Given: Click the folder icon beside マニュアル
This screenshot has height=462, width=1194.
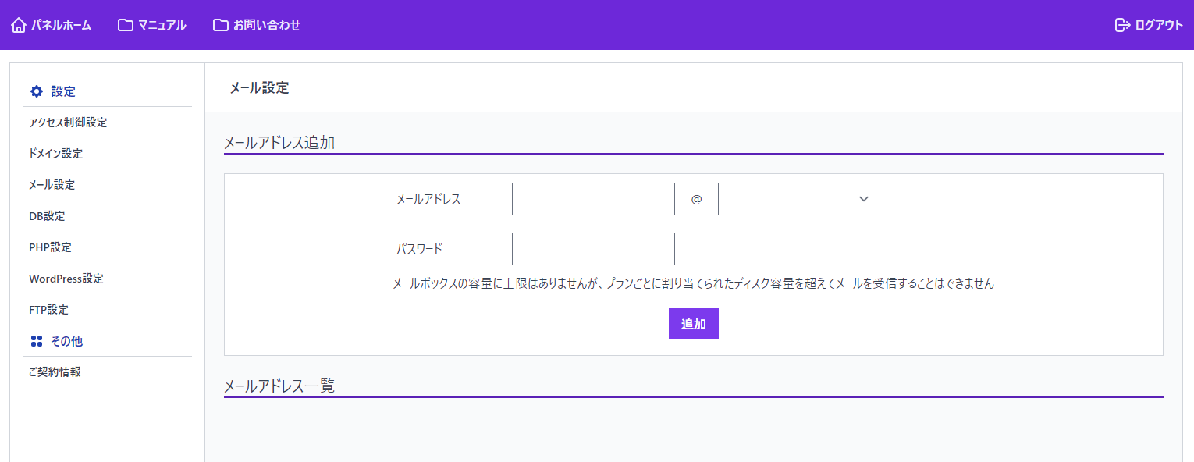Looking at the screenshot, I should [x=126, y=25].
